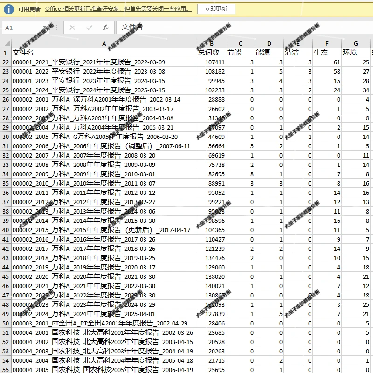Screen dimensions: 373x373
Task: Select cell 000002_2001_万科A 深万科A2001年年度报告
Action: (x=104, y=99)
